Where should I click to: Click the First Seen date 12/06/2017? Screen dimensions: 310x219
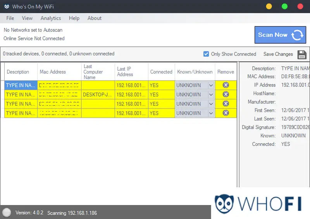point(295,110)
